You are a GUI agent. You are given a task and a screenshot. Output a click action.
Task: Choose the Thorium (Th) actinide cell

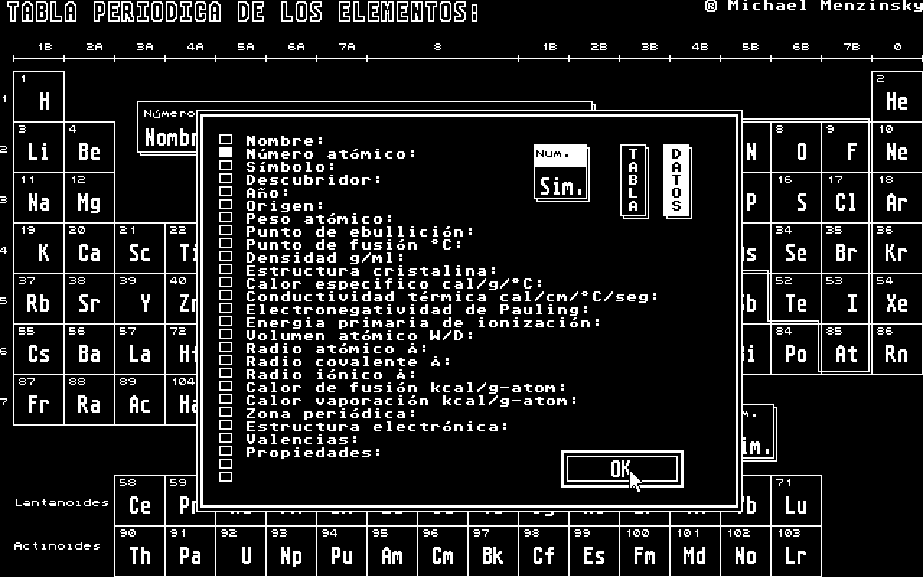(x=140, y=551)
